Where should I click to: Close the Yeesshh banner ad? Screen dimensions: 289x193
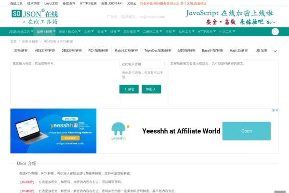pos(277,111)
